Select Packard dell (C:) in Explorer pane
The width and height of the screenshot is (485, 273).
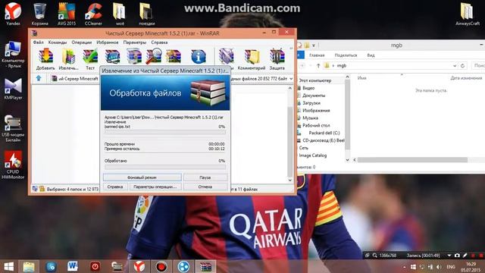[x=324, y=133]
